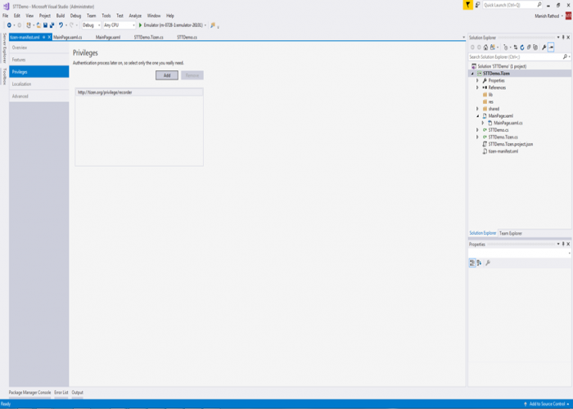Click the Refresh icon in Solution Explorer

click(521, 47)
